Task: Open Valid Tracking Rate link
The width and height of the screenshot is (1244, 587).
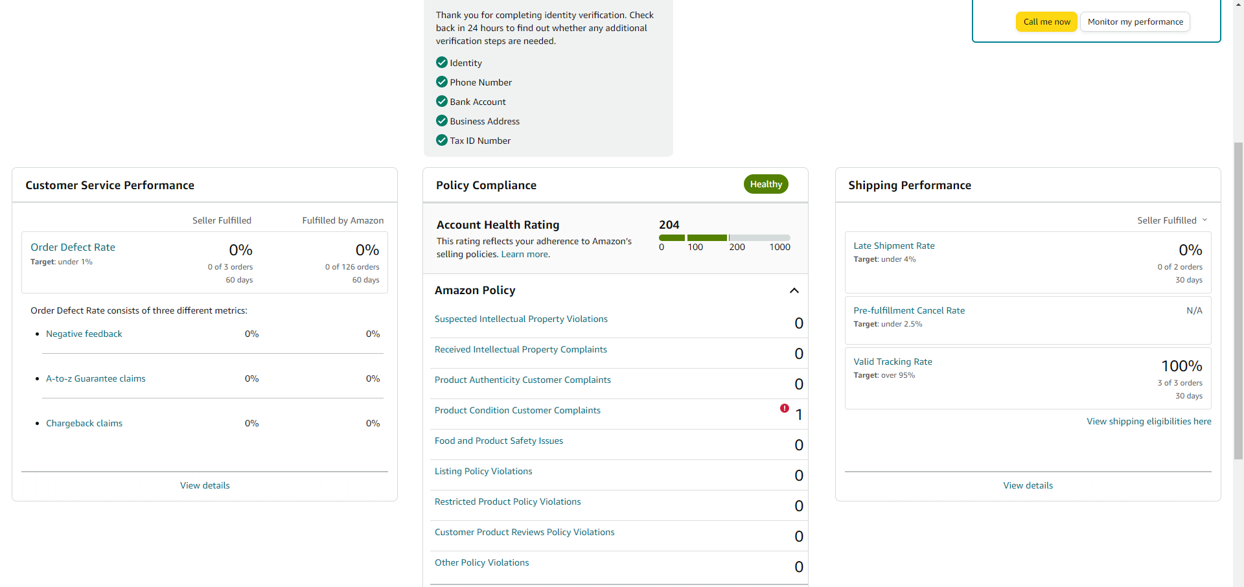Action: [893, 362]
